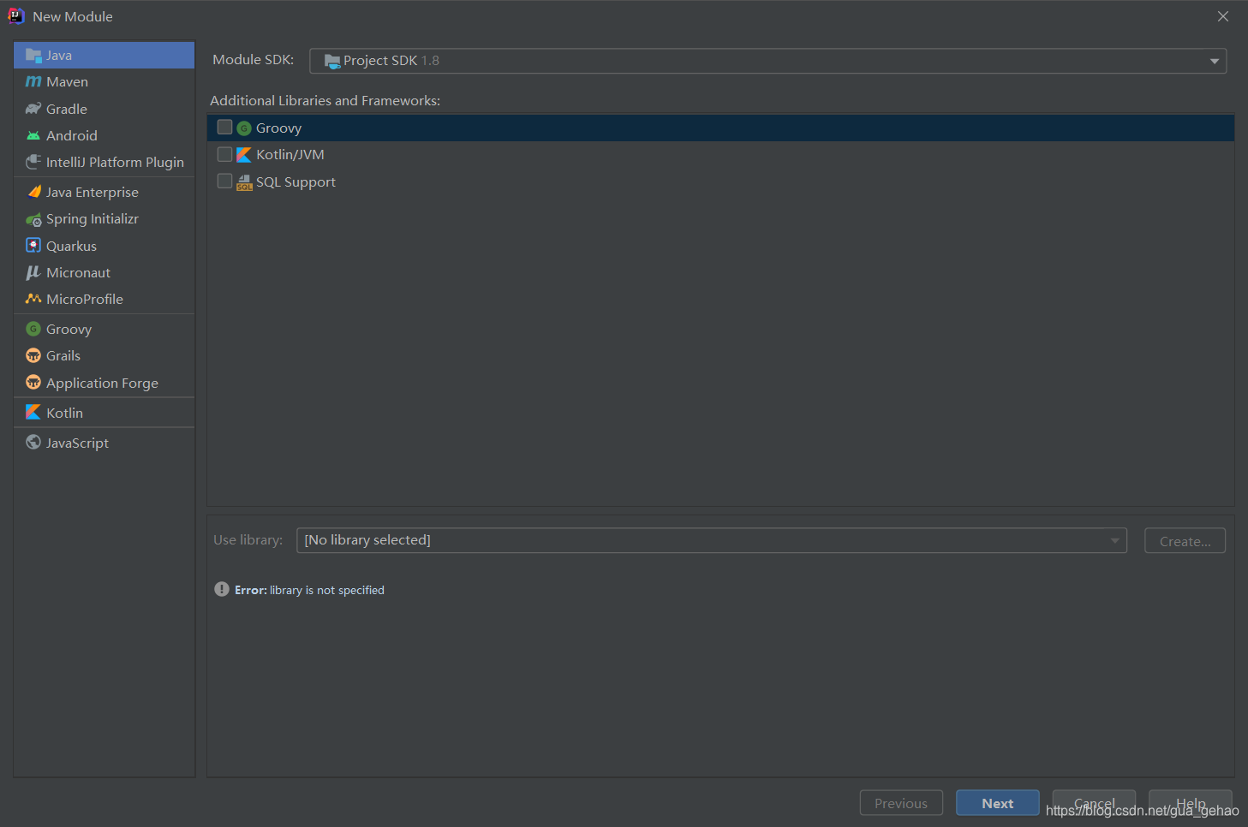1248x827 pixels.
Task: Select Kotlin module type in sidebar
Action: tap(104, 412)
